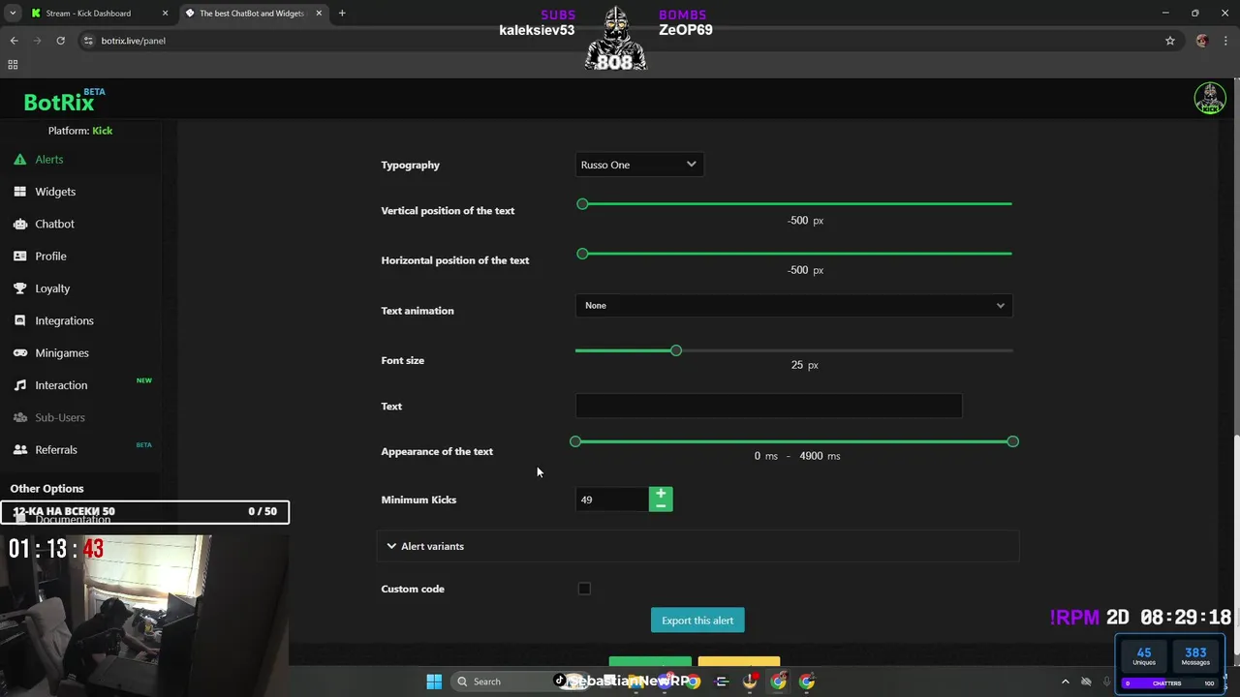Viewport: 1240px width, 697px height.
Task: Open Minigames in the sidebar
Action: [x=61, y=353]
